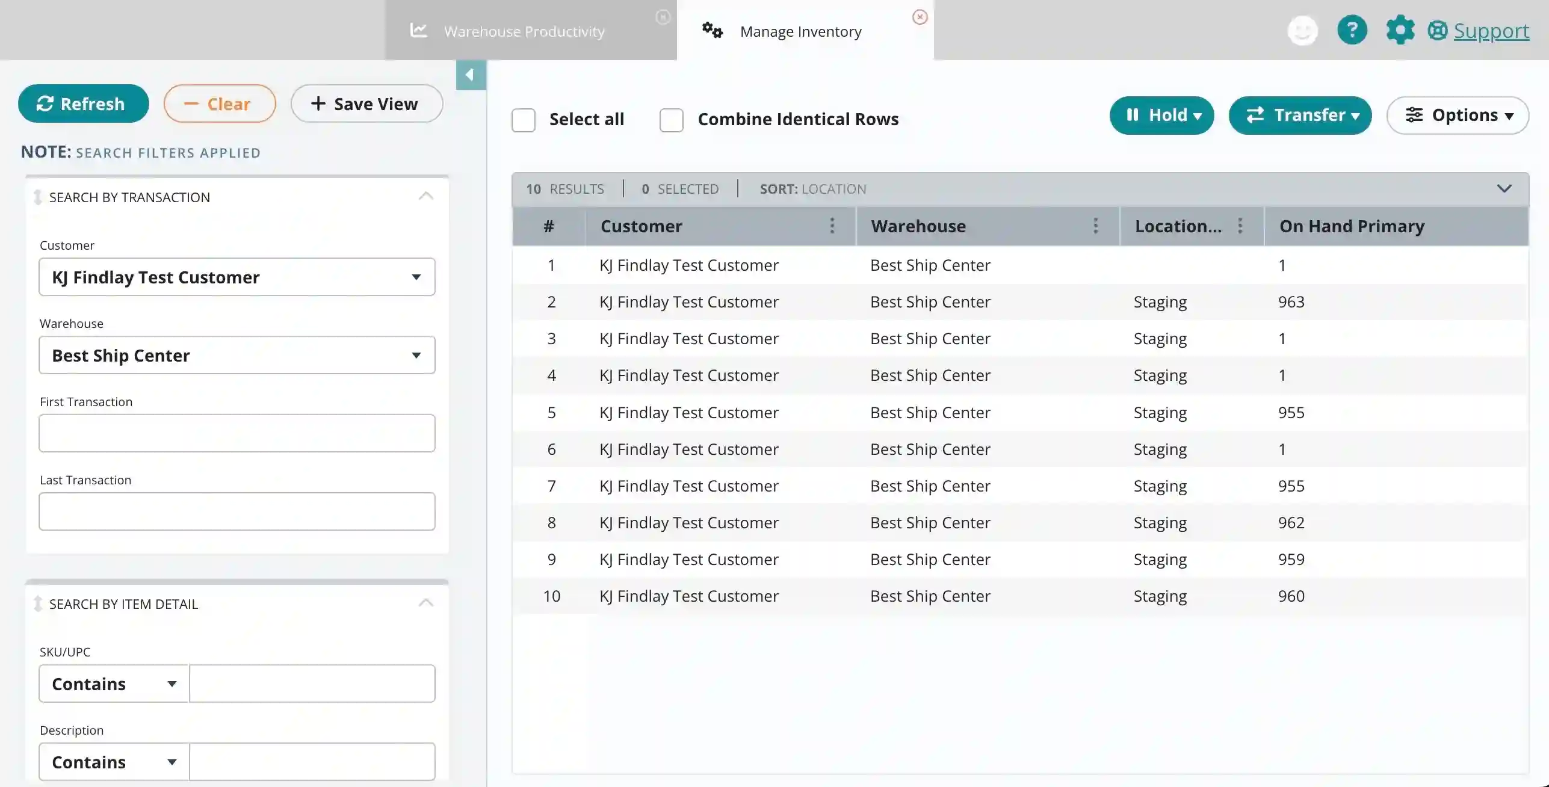Open the Customer column kebab menu

832,226
